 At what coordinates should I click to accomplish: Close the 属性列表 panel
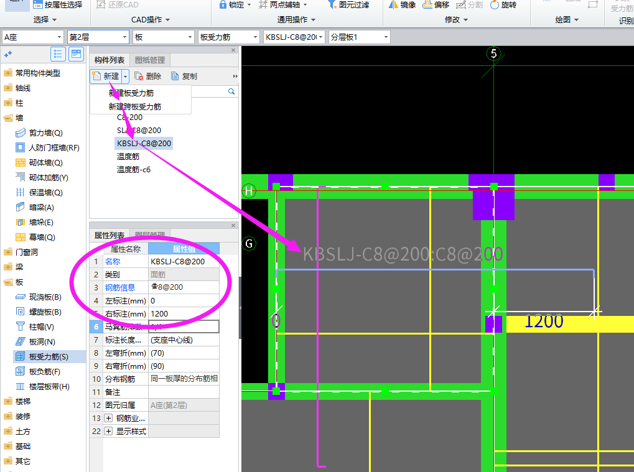tap(233, 226)
